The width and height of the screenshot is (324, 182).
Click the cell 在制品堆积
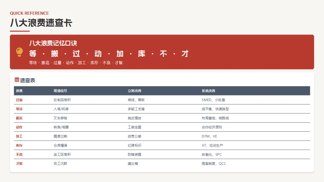[x=62, y=100]
